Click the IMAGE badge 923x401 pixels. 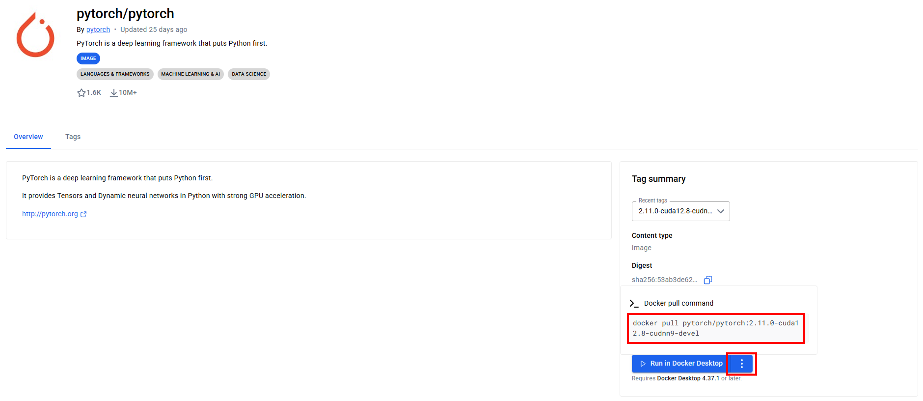click(88, 59)
